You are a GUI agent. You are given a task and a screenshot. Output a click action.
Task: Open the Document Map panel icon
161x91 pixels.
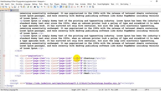click(66, 7)
